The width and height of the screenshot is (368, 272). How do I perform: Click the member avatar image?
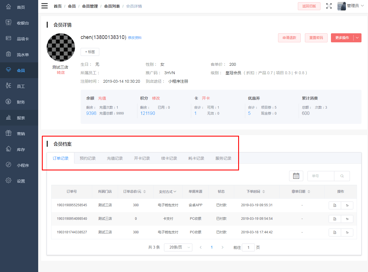click(x=61, y=47)
